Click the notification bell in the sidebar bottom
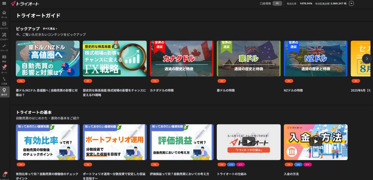The width and height of the screenshot is (373, 180). click(4, 175)
